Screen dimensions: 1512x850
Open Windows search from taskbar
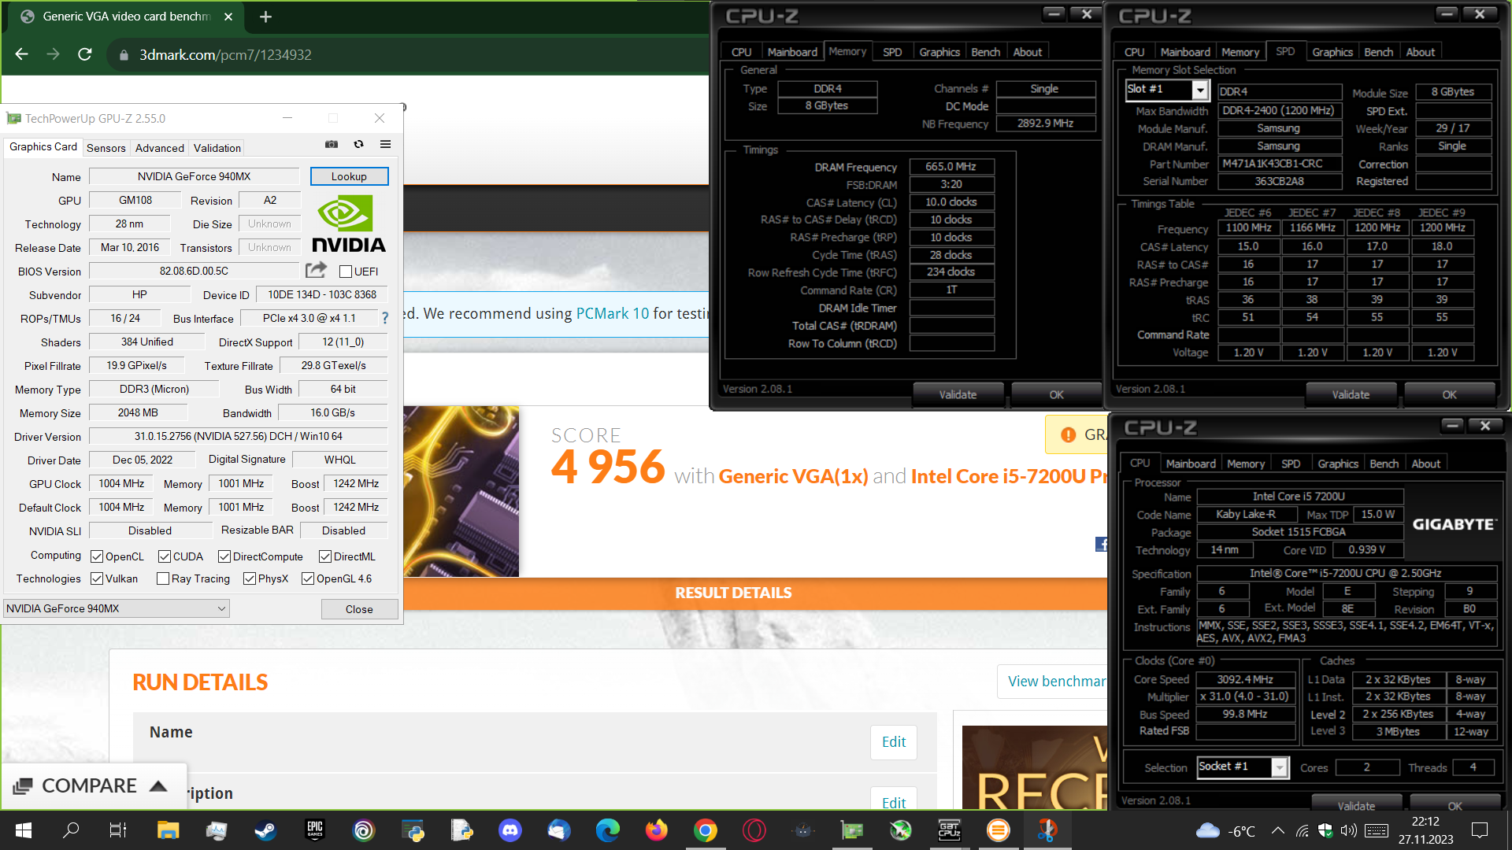click(71, 830)
